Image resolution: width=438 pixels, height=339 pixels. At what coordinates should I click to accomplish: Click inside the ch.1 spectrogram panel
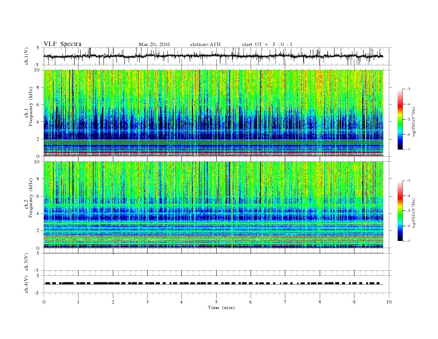coord(213,113)
